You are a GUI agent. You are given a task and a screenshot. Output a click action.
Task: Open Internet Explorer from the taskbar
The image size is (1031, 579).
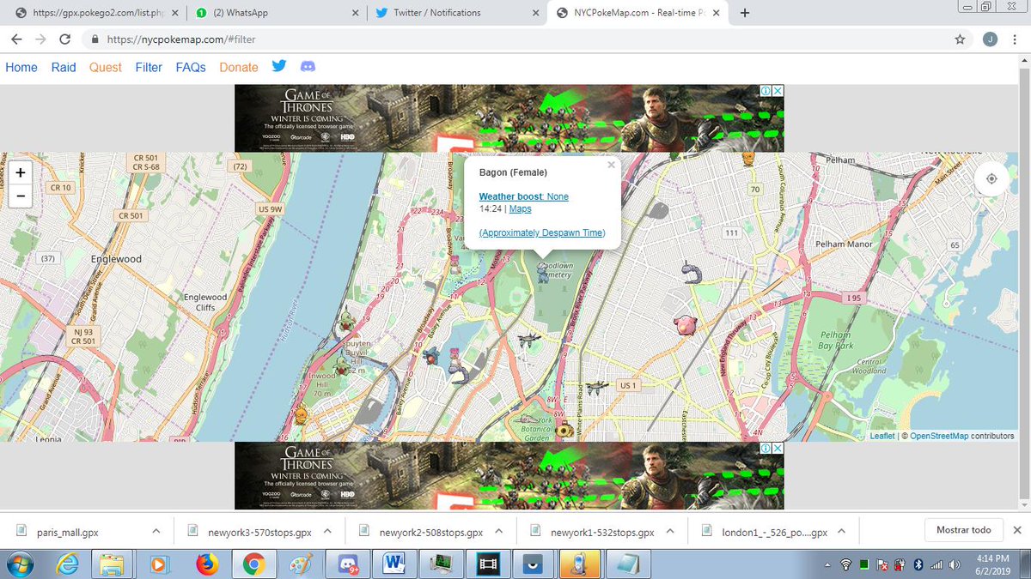(66, 564)
